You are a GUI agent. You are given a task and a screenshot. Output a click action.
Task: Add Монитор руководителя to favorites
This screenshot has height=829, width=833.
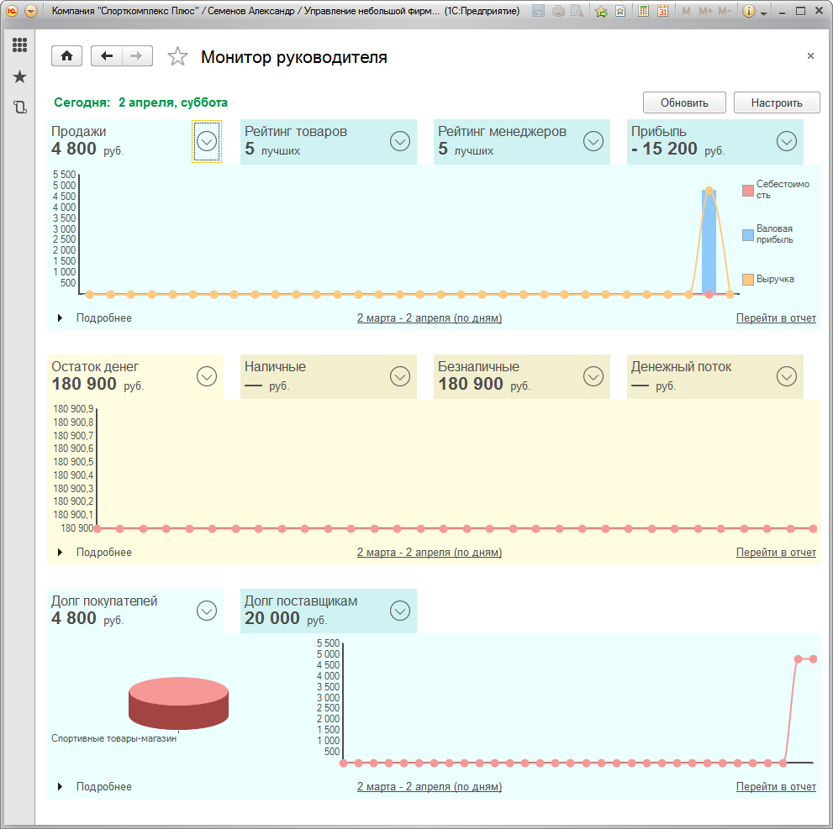[x=177, y=56]
